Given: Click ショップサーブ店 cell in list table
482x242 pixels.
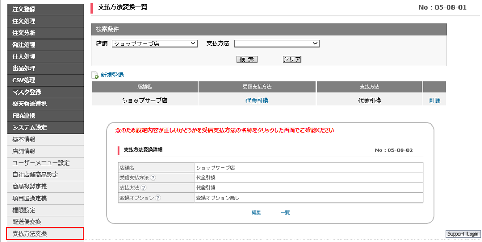Looking at the screenshot, I should coord(145,100).
